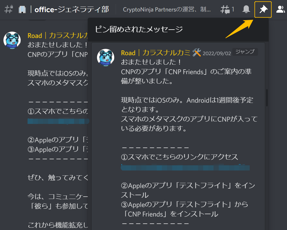This screenshot has width=287, height=230.
Task: Click the office building emoji in channel name
Action: click(22, 9)
